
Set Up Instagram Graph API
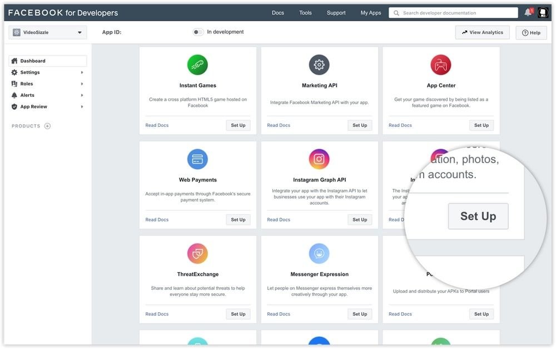pos(360,220)
